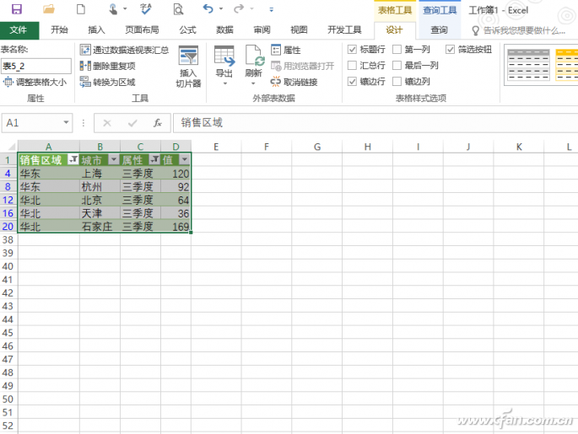Open the 城市 column filter dropdown
The image size is (578, 434).
(x=114, y=160)
